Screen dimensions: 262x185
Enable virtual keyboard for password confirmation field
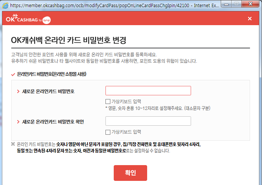[108, 132]
